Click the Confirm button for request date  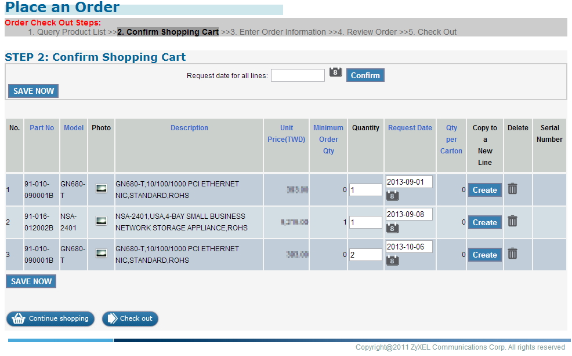click(x=365, y=75)
